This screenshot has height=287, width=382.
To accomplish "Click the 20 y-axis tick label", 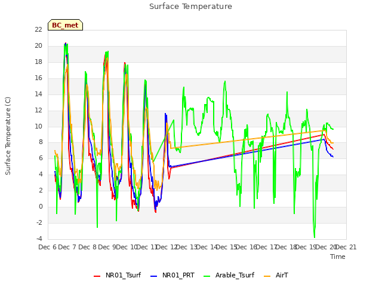I will click(x=38, y=45).
